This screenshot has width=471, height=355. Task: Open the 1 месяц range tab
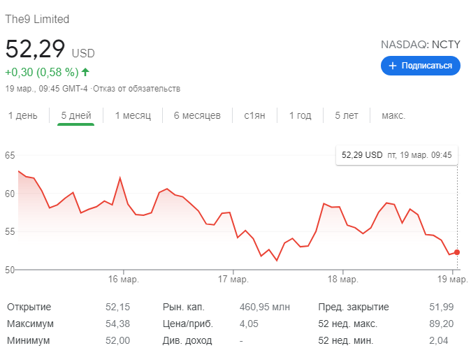pos(133,115)
